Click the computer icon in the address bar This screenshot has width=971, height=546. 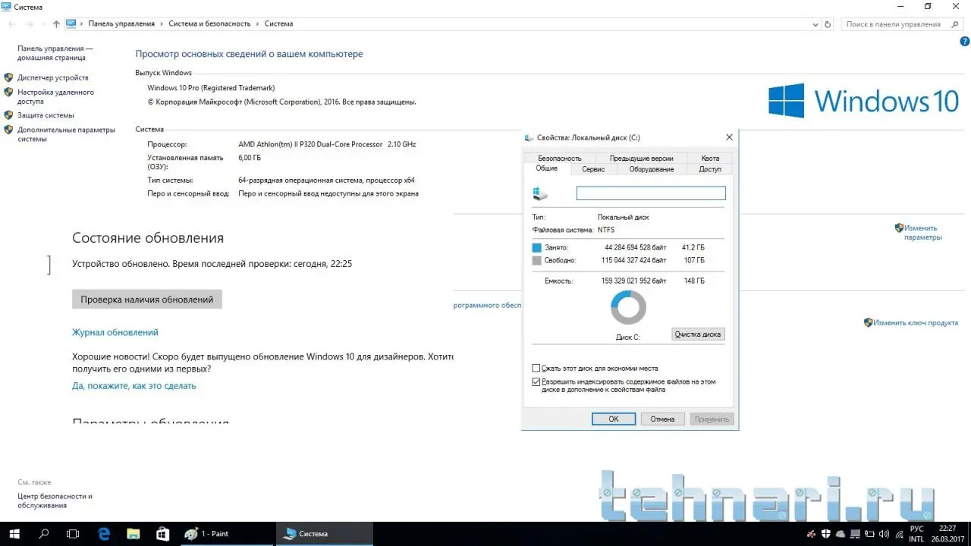[71, 24]
